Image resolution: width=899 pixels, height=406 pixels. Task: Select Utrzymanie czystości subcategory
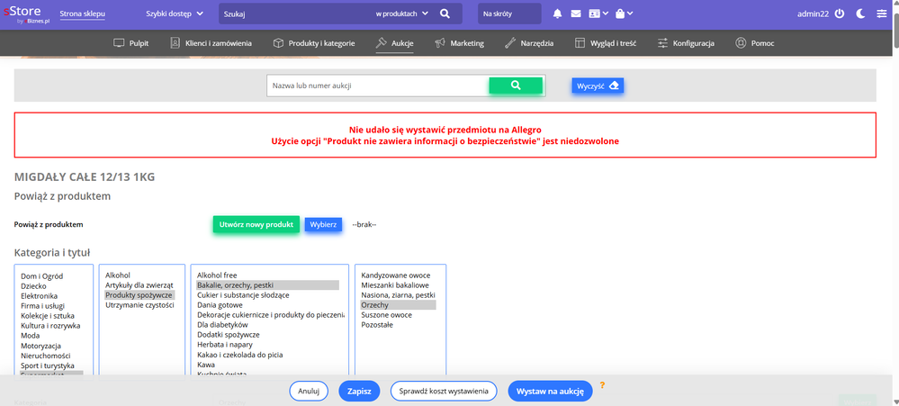click(139, 305)
